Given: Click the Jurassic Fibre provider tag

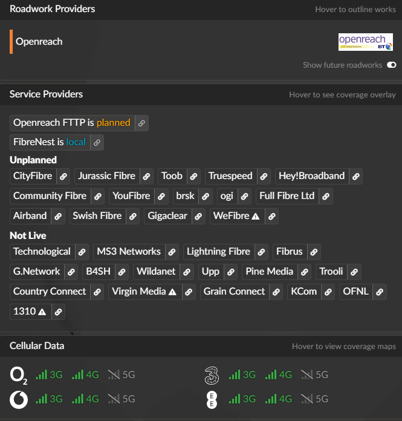Looking at the screenshot, I should coord(107,176).
